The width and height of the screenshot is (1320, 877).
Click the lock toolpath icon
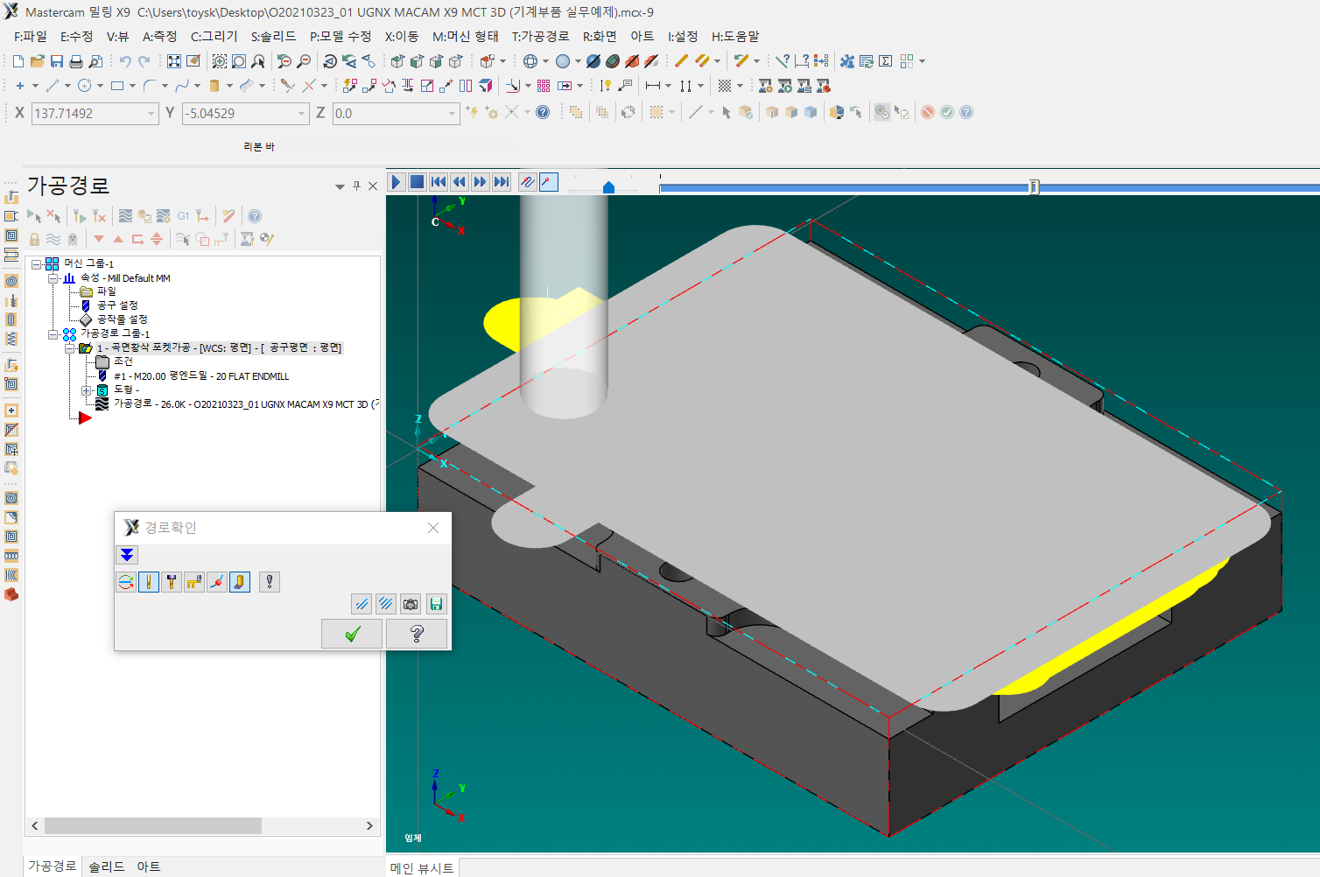[x=34, y=239]
